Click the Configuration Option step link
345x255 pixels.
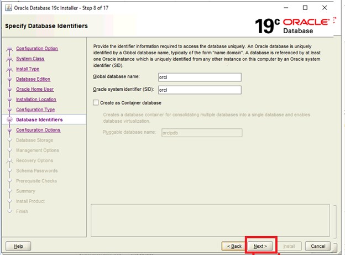[36, 49]
